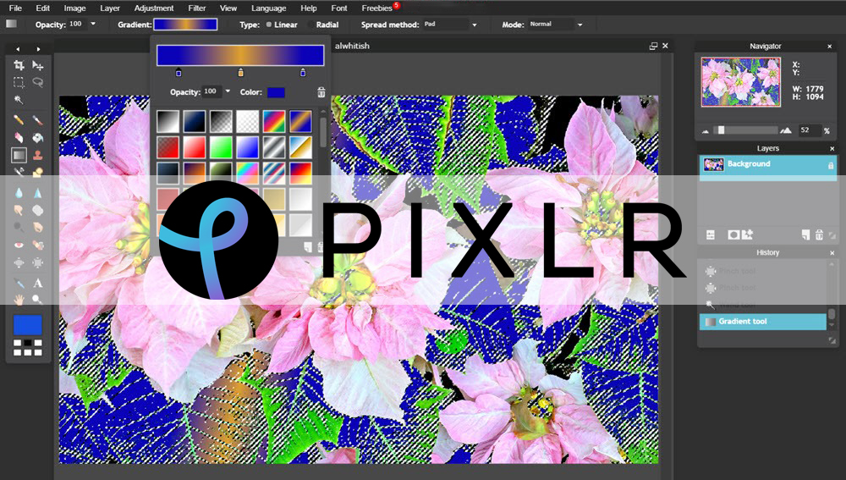Select the Eraser tool

tap(19, 138)
